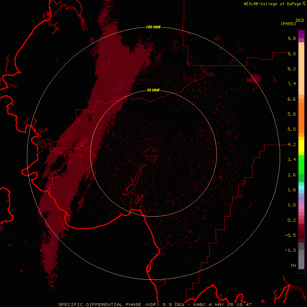Click the 6.6 value on color scale
This screenshot has height=307, width=307.
[292, 99]
